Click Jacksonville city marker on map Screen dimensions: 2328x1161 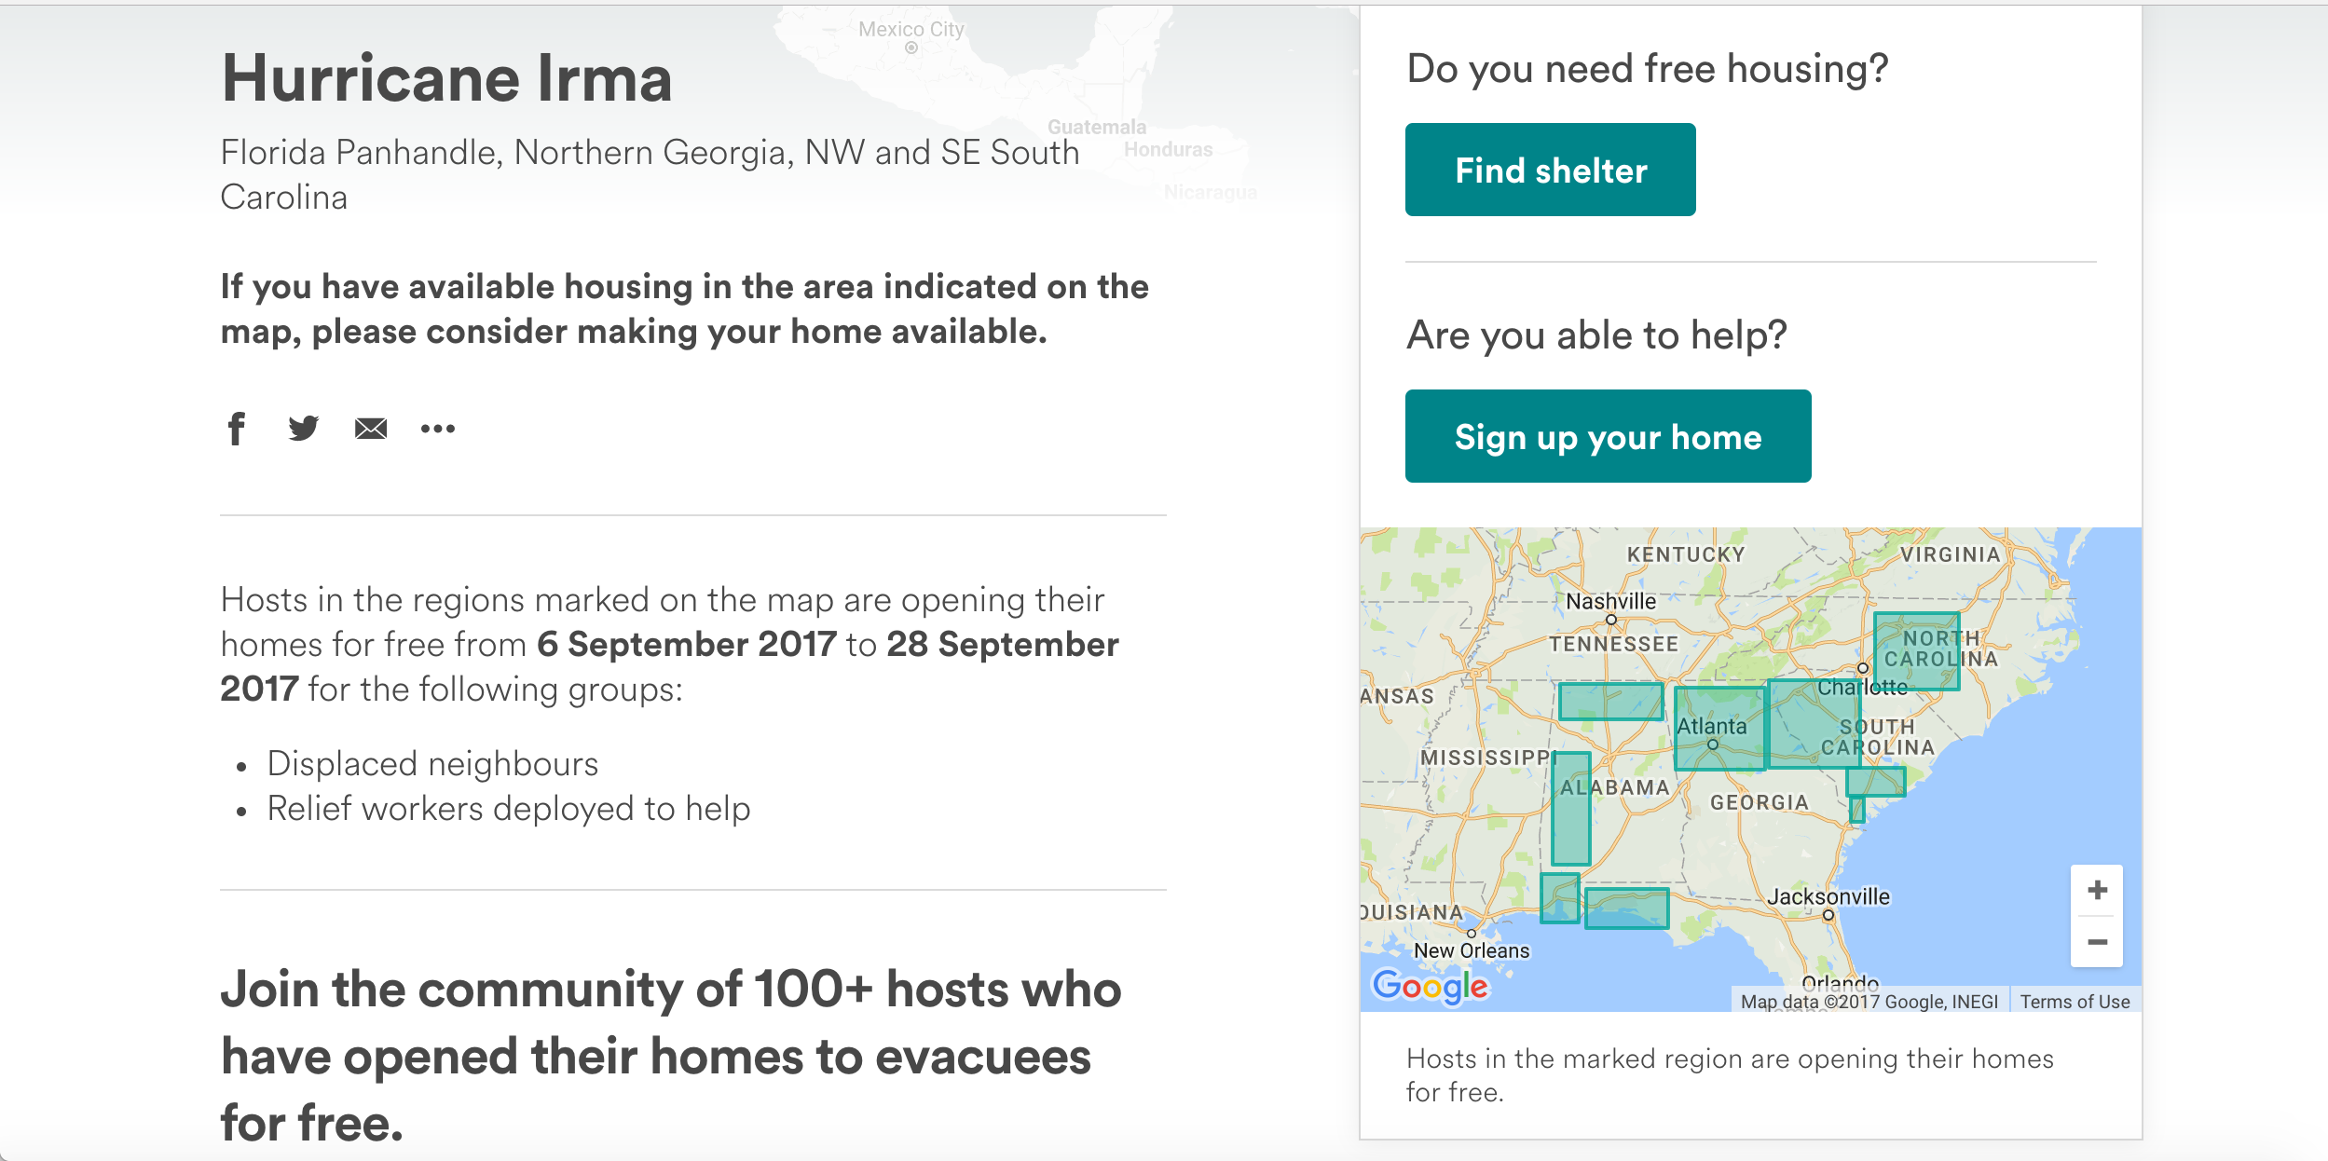pos(1828,915)
